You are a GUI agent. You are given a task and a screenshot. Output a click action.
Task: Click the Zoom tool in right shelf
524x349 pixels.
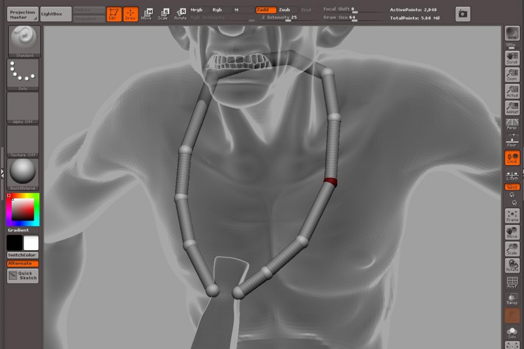(x=512, y=74)
